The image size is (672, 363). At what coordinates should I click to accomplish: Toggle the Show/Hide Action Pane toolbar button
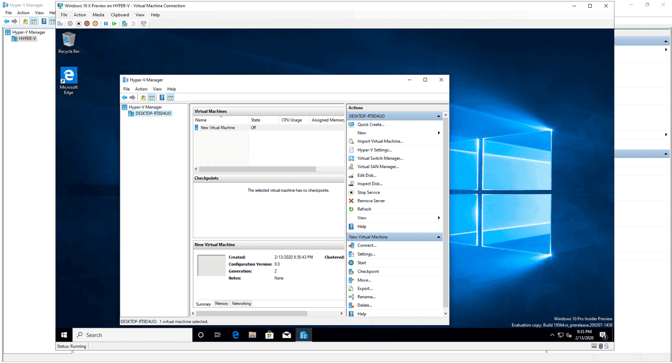170,98
